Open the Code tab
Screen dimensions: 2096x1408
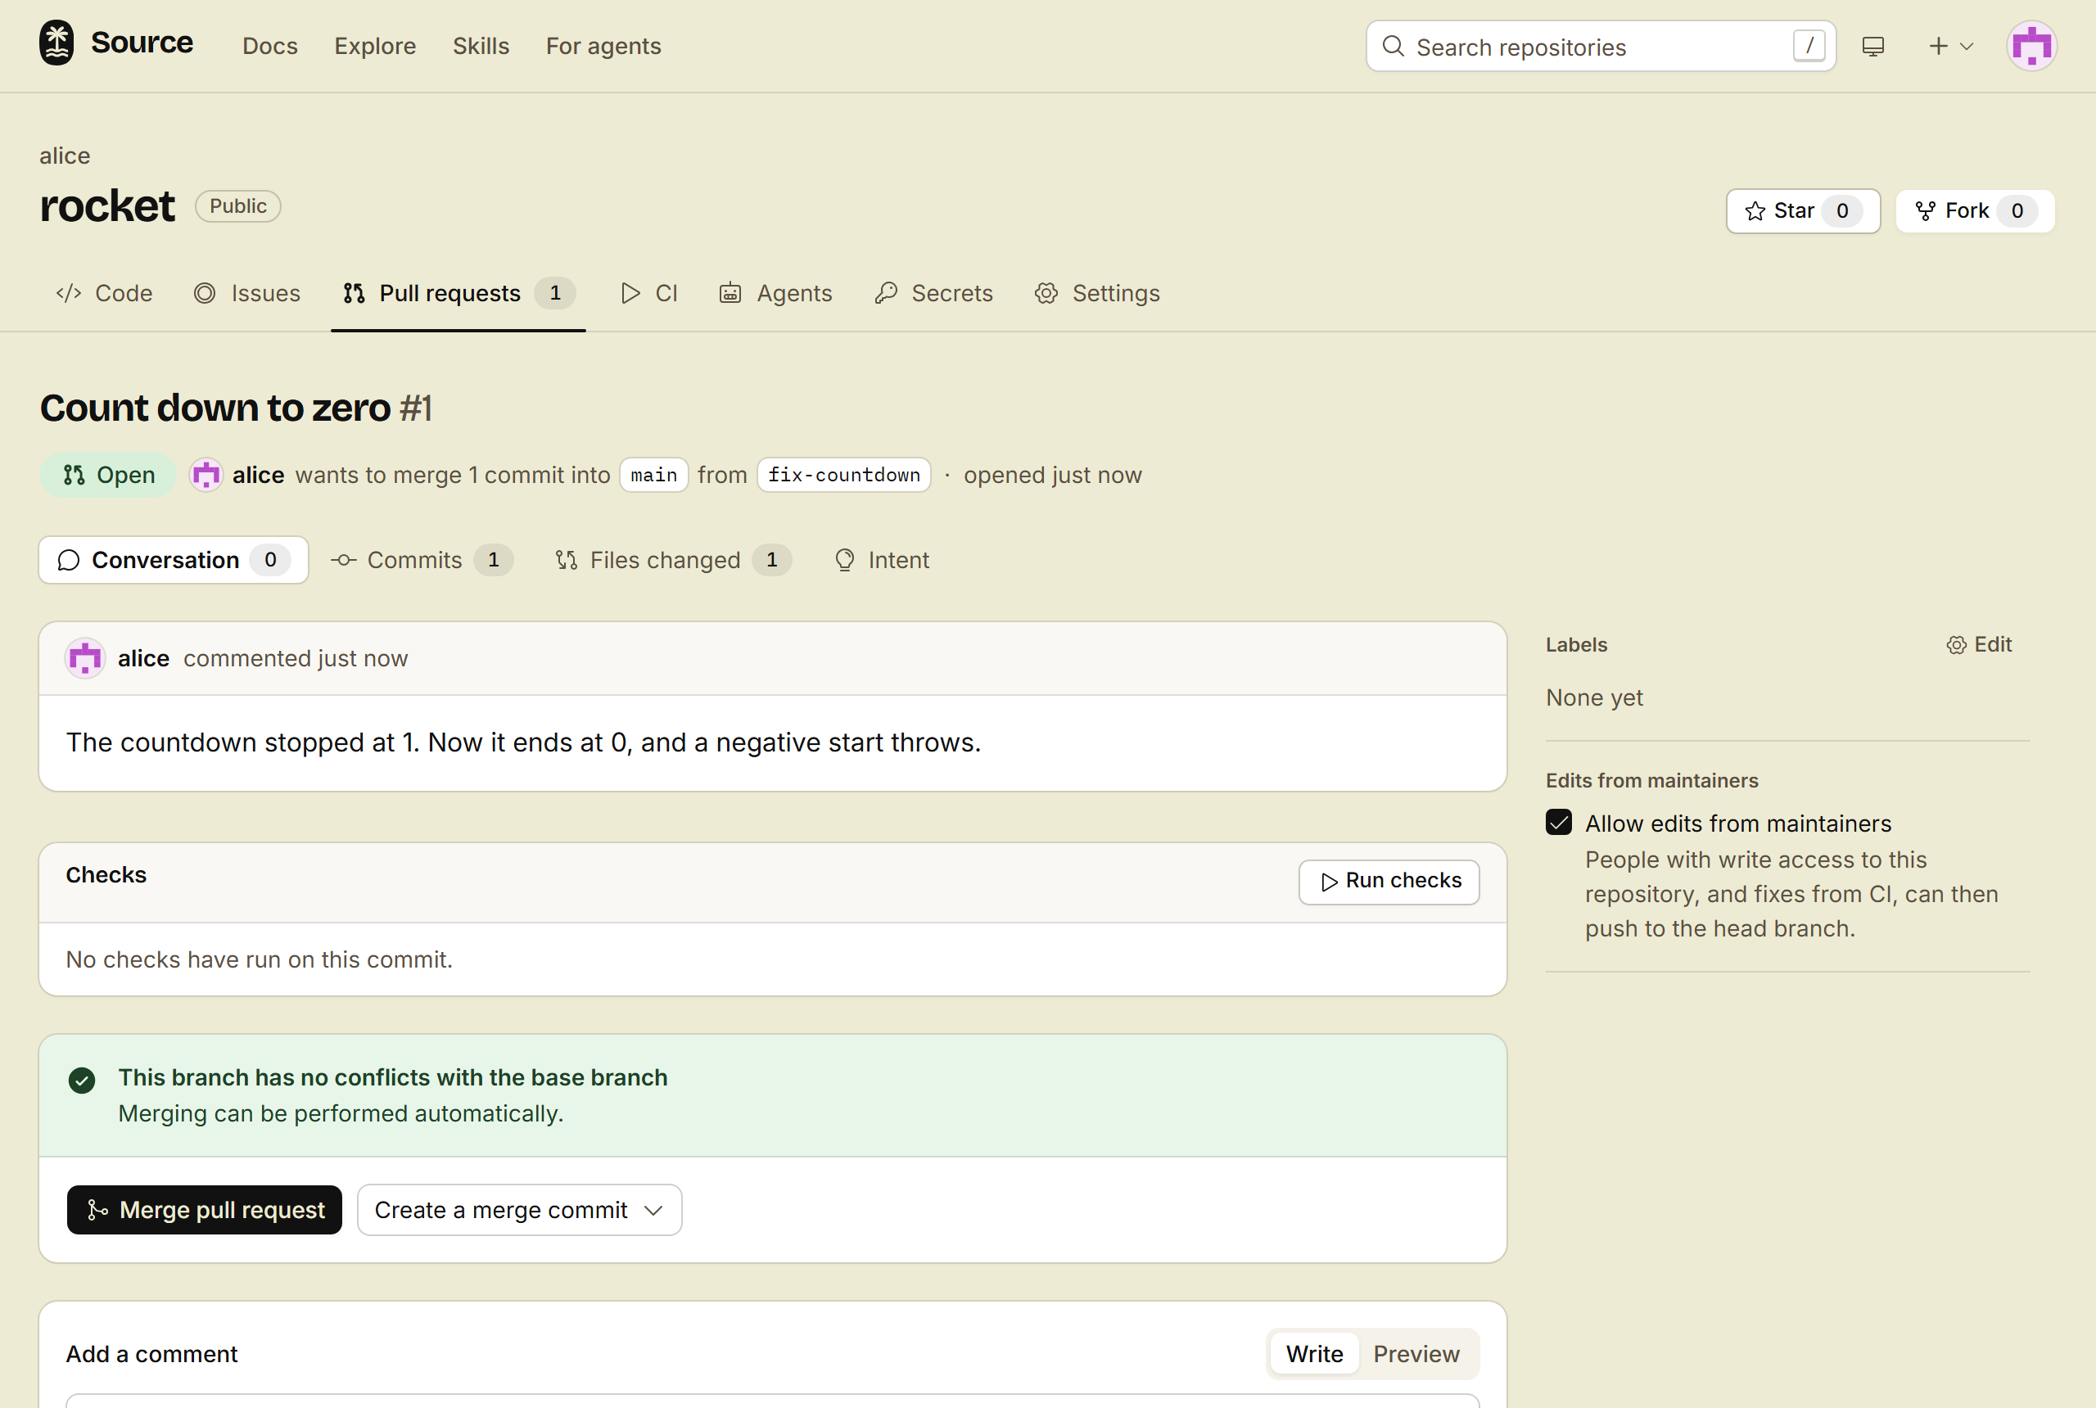[x=104, y=293]
